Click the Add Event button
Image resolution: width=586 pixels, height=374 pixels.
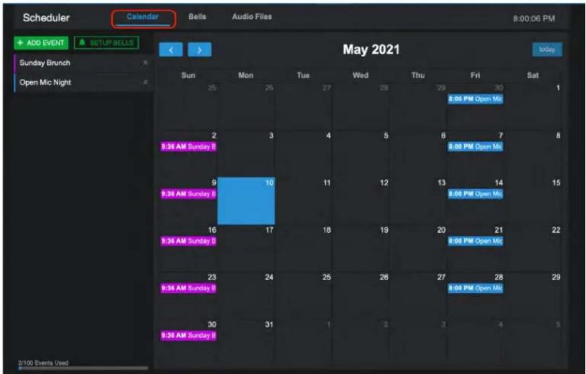(41, 43)
